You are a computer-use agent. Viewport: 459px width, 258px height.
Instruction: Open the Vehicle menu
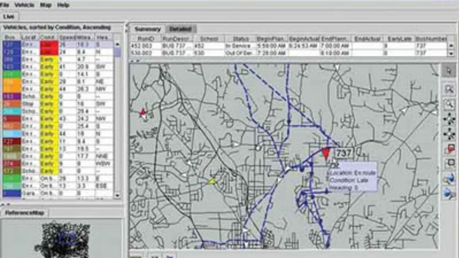tap(24, 5)
